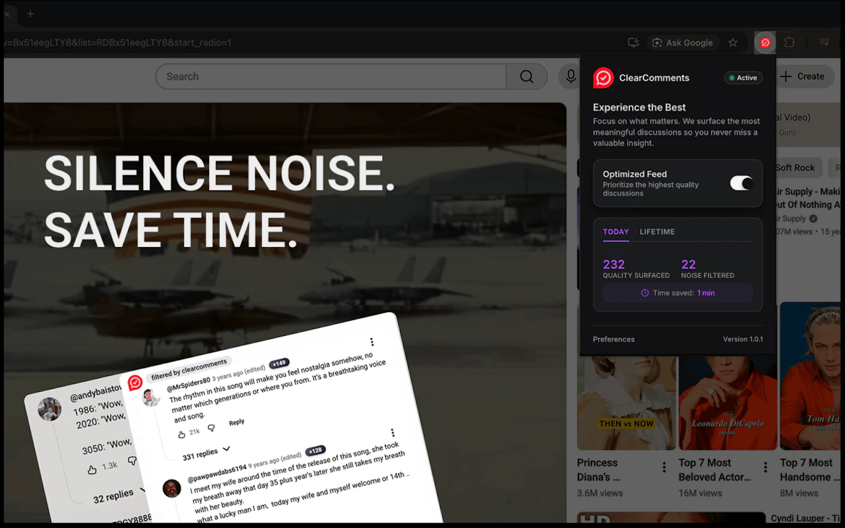Click the install app icon in address bar
Image resolution: width=845 pixels, height=528 pixels.
point(633,43)
